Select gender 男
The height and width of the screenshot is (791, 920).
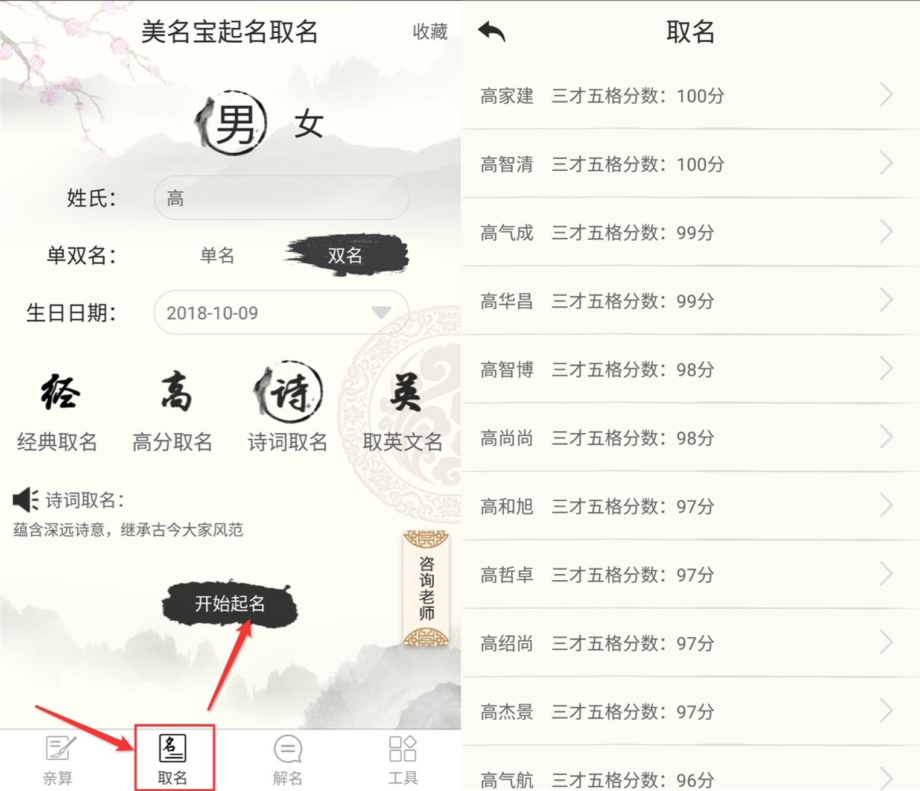232,124
